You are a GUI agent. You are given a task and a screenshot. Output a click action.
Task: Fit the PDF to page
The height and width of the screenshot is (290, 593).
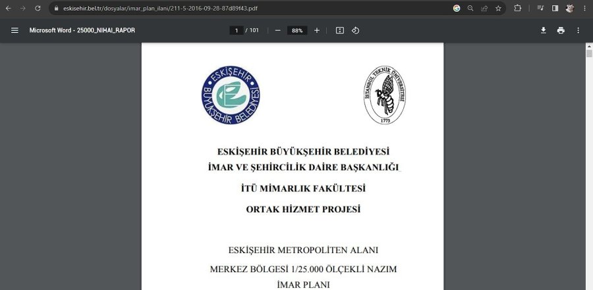(340, 31)
